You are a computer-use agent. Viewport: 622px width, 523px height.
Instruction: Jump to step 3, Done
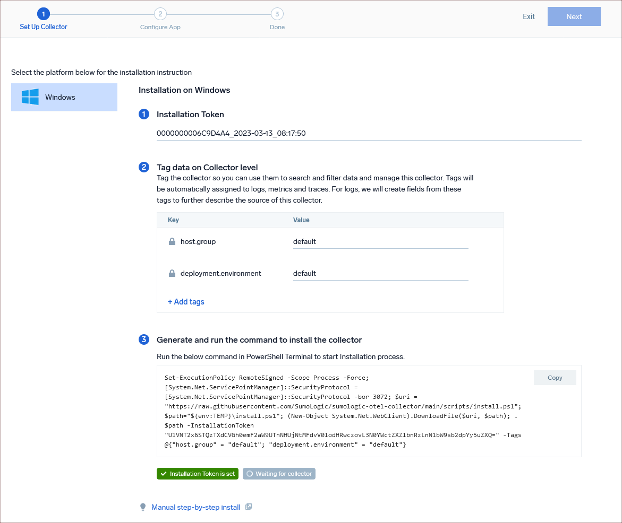pyautogui.click(x=277, y=14)
